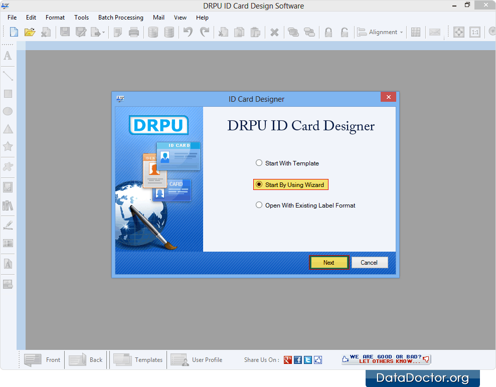The image size is (496, 387).
Task: Click the first database cylinder toolbar icon
Action: pyautogui.click(x=153, y=32)
